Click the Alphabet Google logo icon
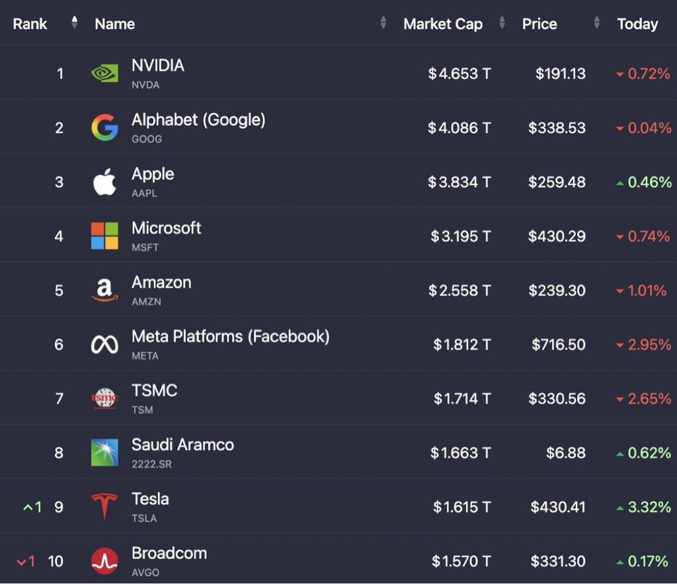 tap(104, 128)
